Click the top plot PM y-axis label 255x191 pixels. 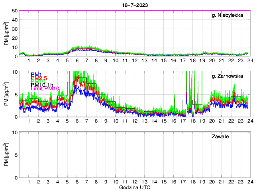[x=6, y=34]
